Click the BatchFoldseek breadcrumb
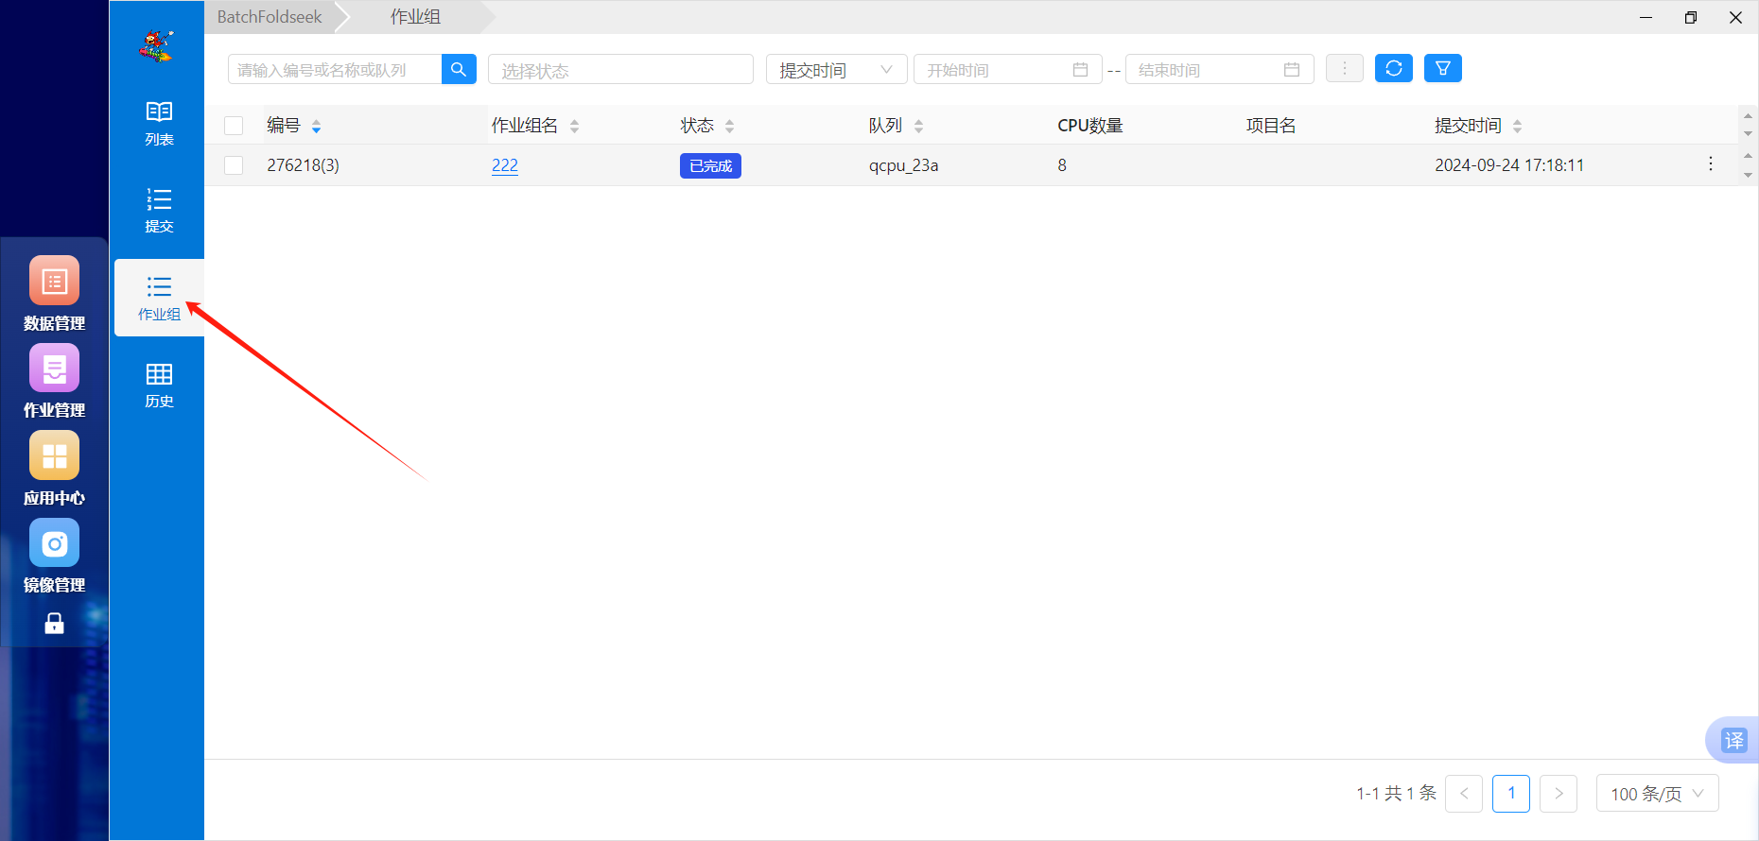1759x841 pixels. tap(270, 17)
